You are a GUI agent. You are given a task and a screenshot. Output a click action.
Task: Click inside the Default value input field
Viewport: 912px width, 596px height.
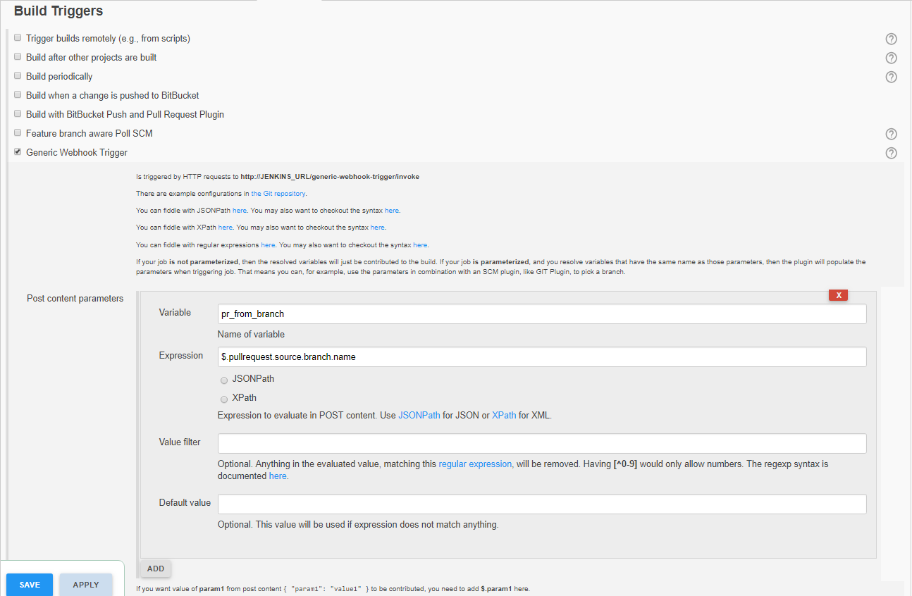[x=542, y=504]
